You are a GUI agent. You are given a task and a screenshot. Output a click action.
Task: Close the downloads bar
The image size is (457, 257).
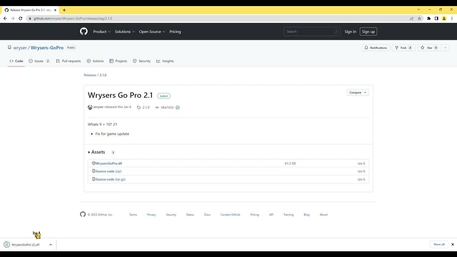click(452, 245)
